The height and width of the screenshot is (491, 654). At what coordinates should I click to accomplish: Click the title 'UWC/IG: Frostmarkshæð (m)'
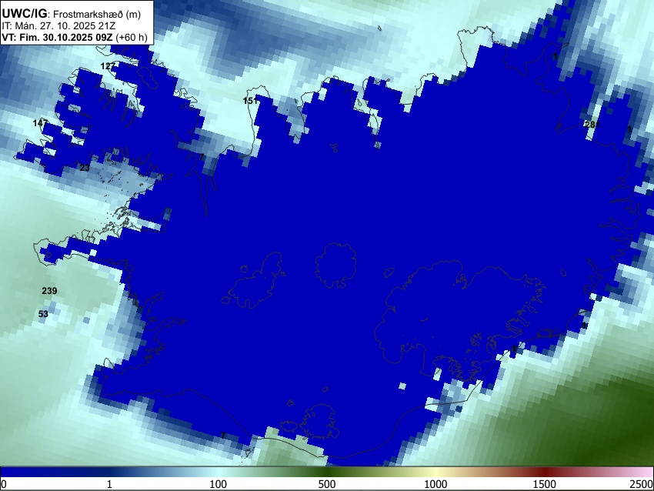[72, 14]
